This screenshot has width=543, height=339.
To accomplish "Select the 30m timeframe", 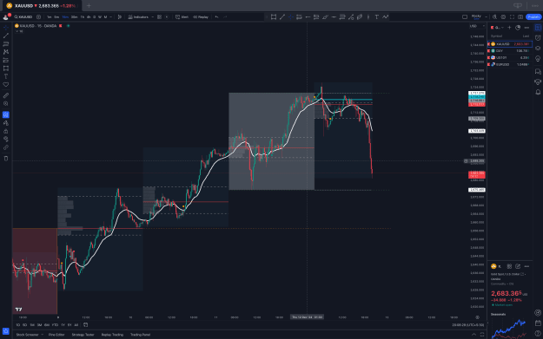I will [74, 17].
